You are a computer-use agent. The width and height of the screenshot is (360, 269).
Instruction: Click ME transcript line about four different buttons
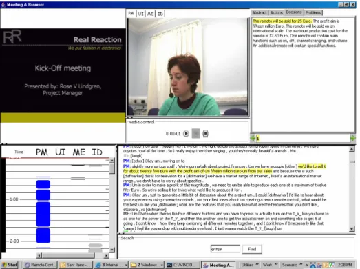pyautogui.click(x=226, y=221)
